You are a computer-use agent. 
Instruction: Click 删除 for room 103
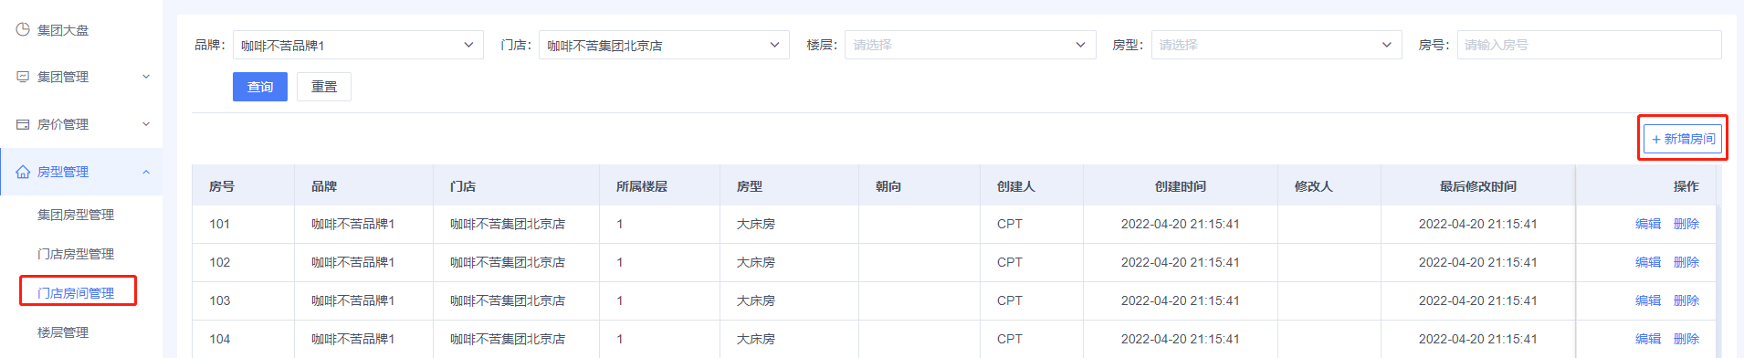tap(1686, 300)
